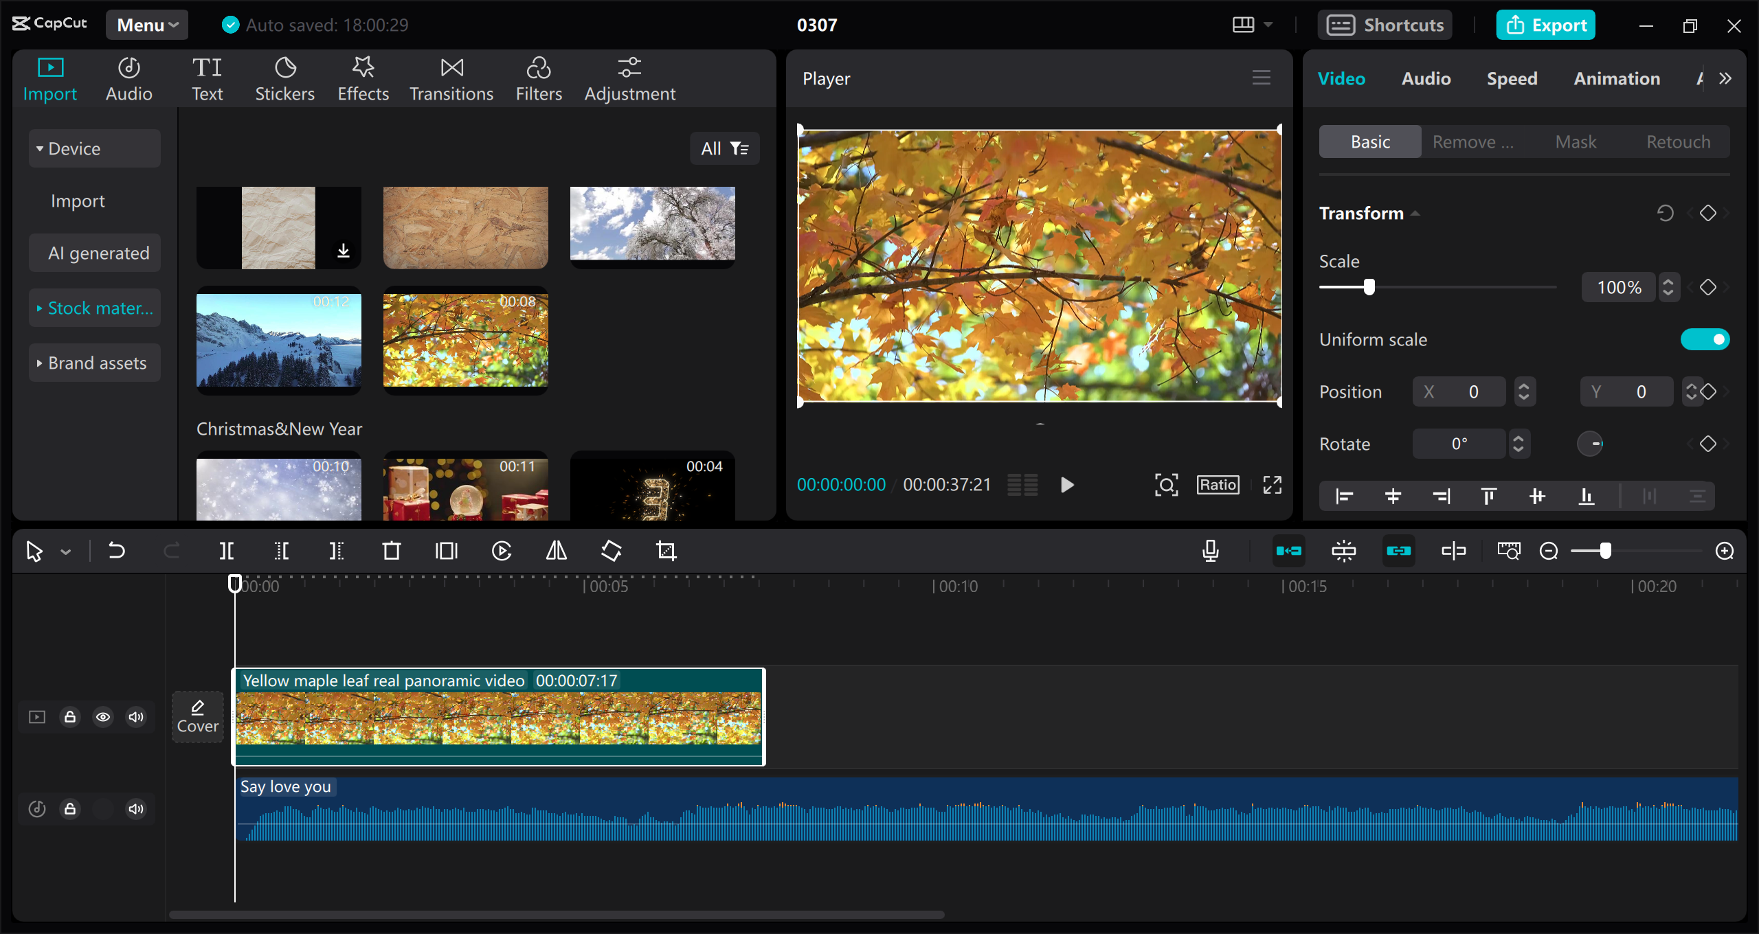Collapse the Transform section
This screenshot has width=1759, height=934.
(x=1415, y=213)
